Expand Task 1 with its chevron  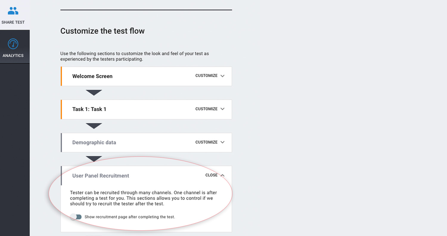222,109
